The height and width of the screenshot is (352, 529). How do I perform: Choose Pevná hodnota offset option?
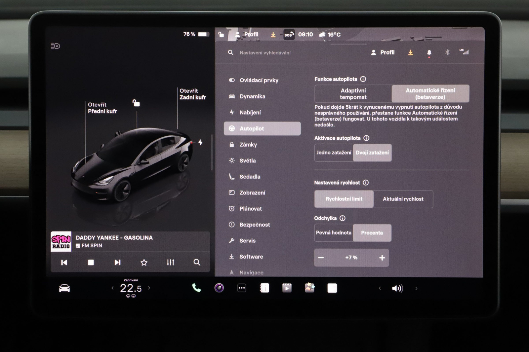334,233
